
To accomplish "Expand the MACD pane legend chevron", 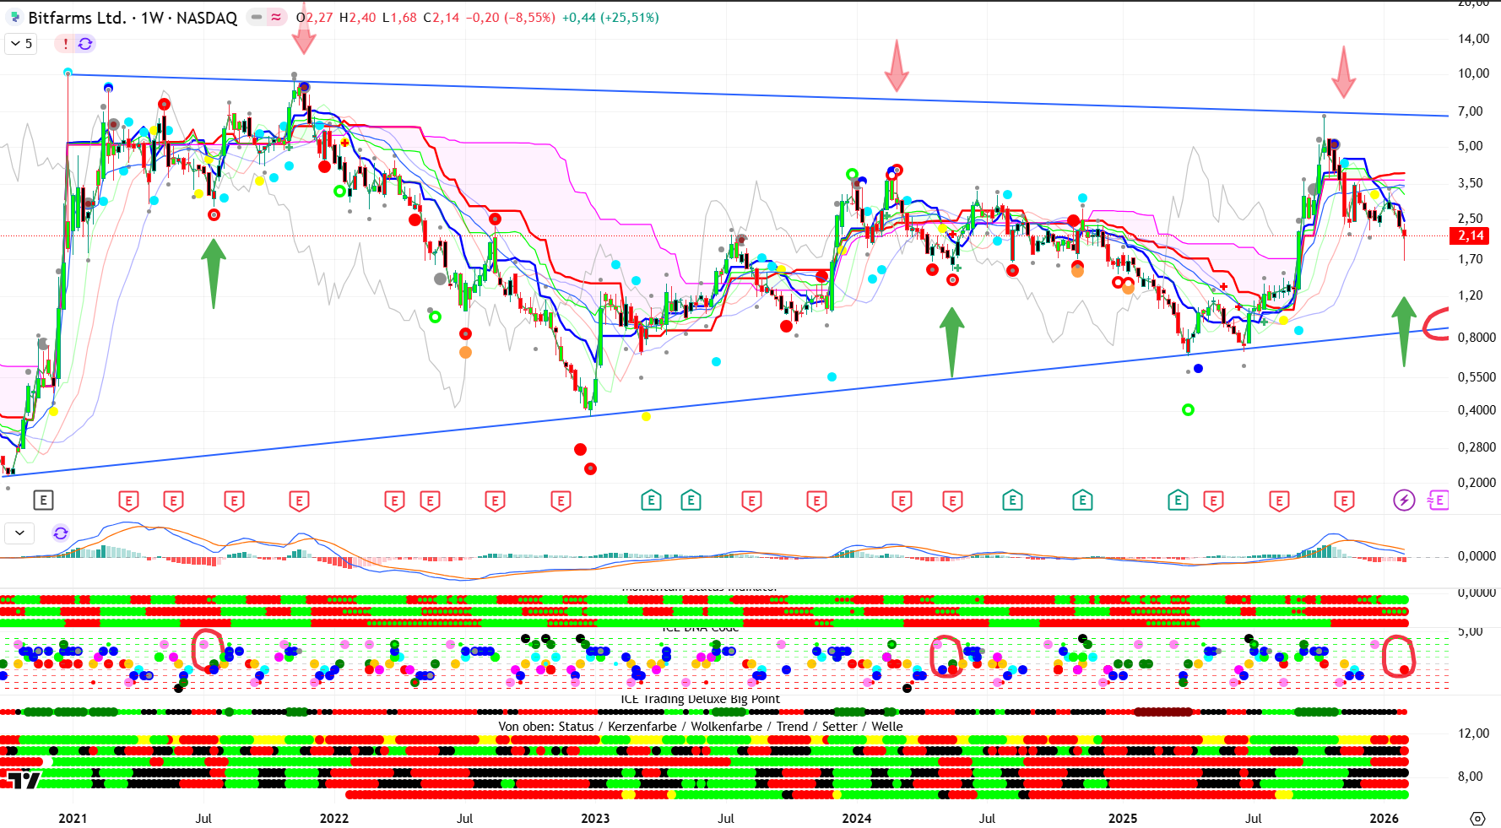I will pyautogui.click(x=19, y=533).
